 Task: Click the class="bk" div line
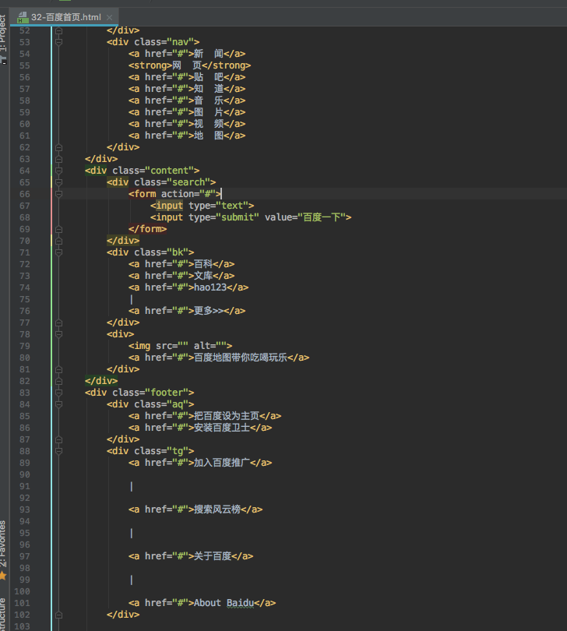[x=150, y=252]
